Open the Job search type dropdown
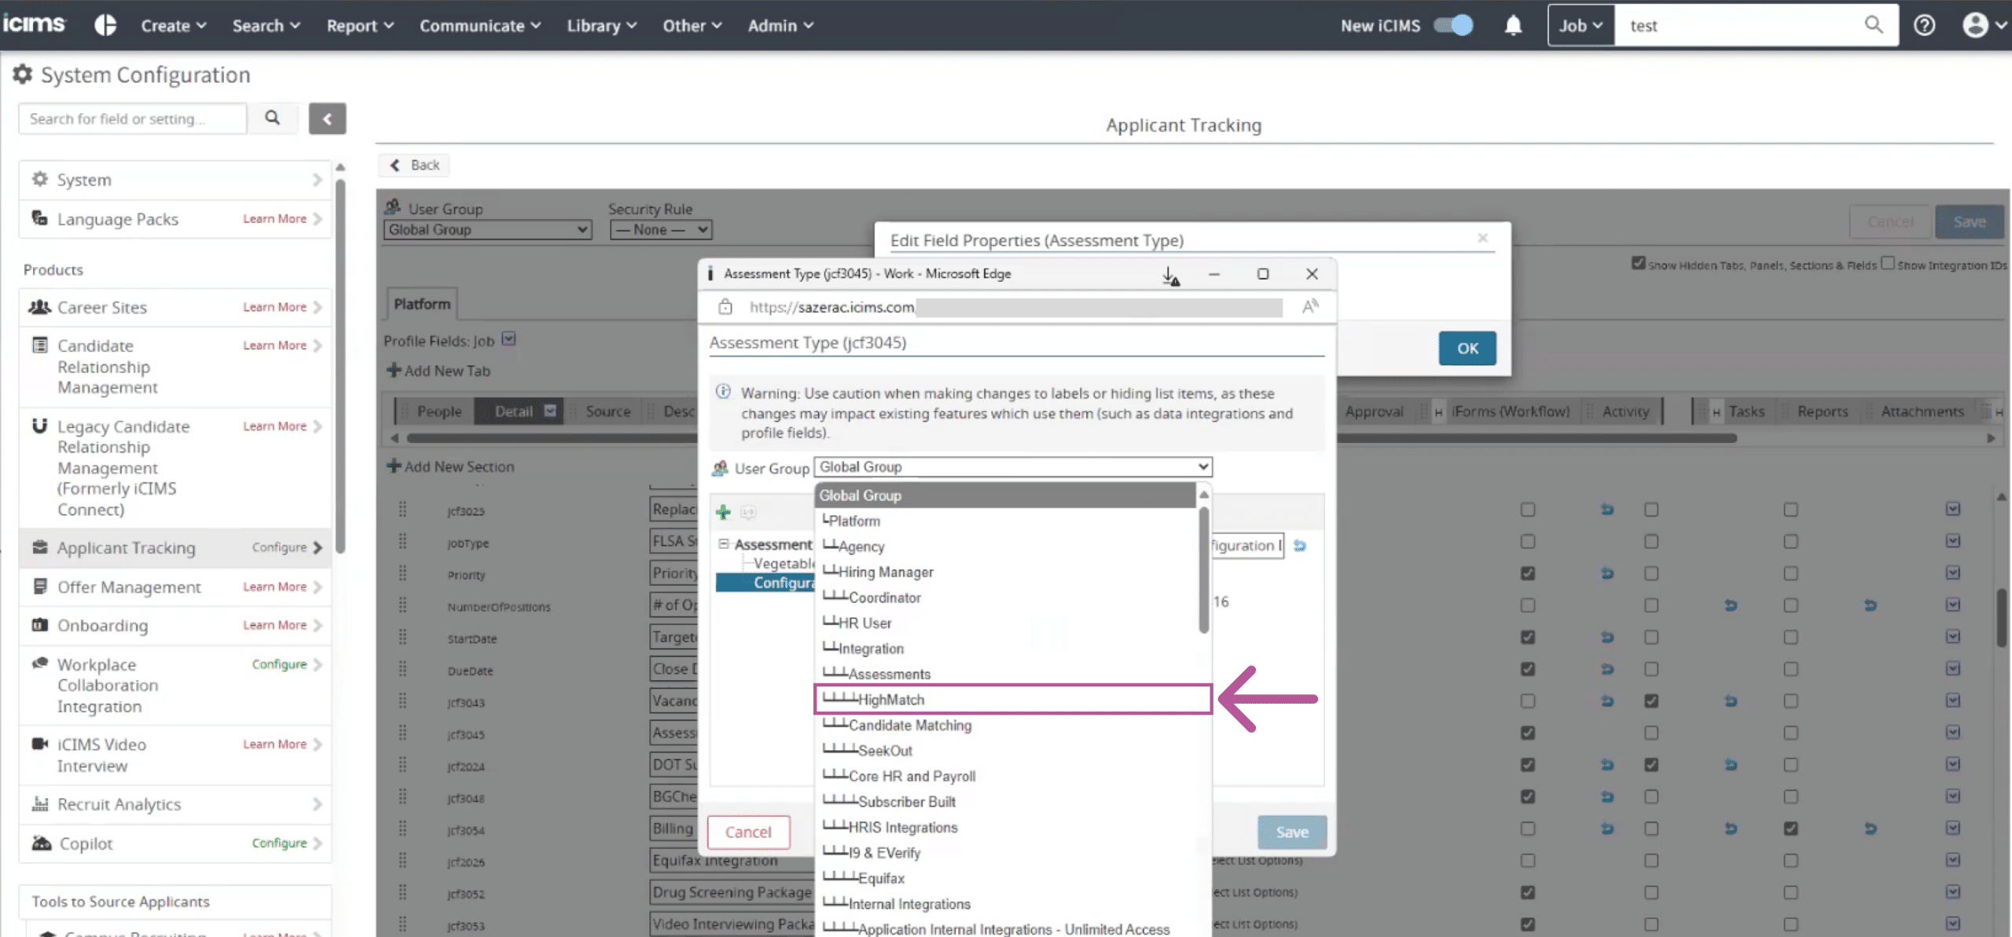The height and width of the screenshot is (937, 2012). [x=1581, y=25]
